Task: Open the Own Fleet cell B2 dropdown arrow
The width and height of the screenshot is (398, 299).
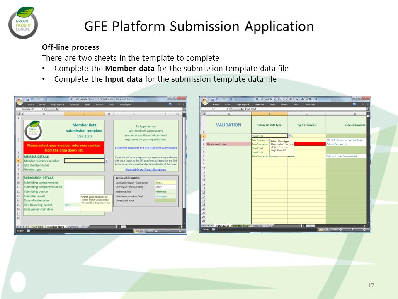Action: tap(289, 136)
